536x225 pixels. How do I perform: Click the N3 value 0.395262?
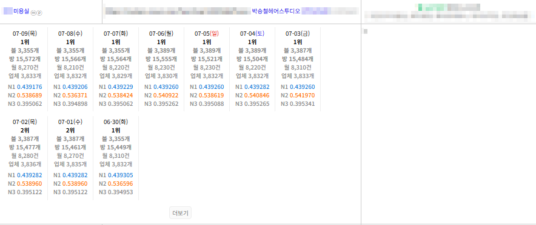[166, 103]
